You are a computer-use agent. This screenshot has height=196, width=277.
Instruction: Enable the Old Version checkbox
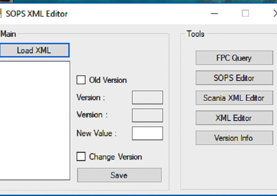click(81, 80)
